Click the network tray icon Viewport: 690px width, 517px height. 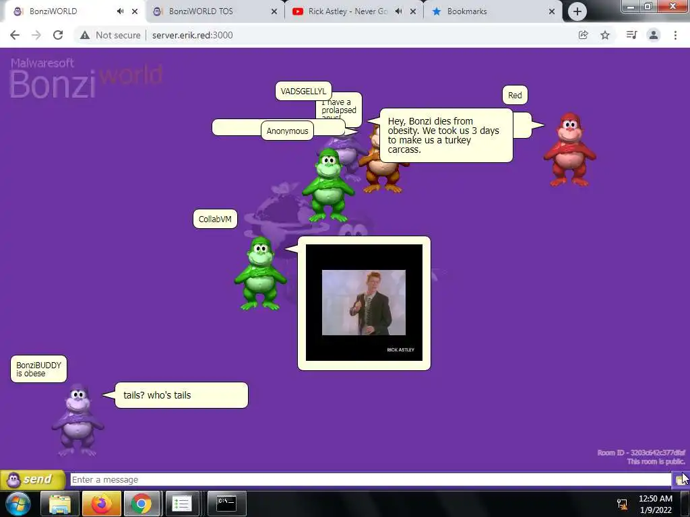[622, 504]
